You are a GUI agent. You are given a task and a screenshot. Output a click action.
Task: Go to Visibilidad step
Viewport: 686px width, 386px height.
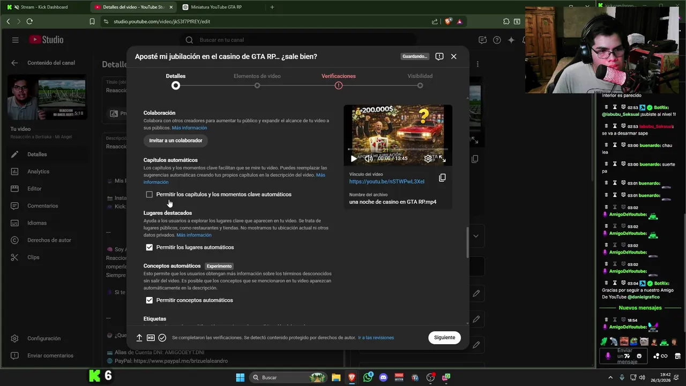click(420, 80)
